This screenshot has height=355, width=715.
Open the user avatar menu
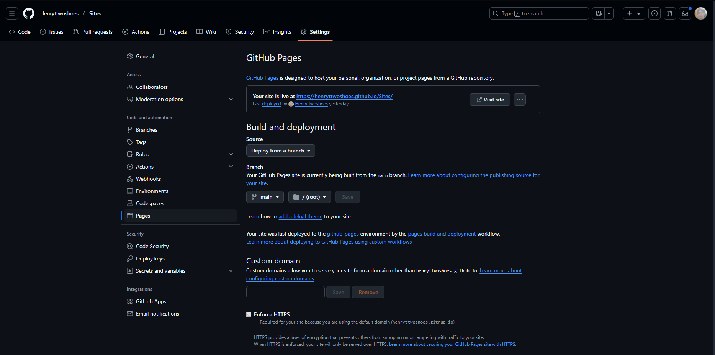point(701,13)
